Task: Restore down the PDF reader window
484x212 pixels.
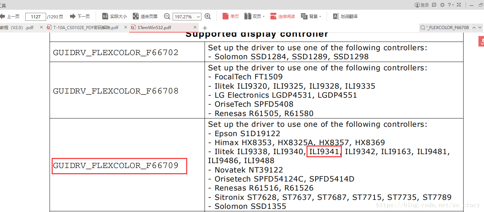Action: click(x=481, y=5)
